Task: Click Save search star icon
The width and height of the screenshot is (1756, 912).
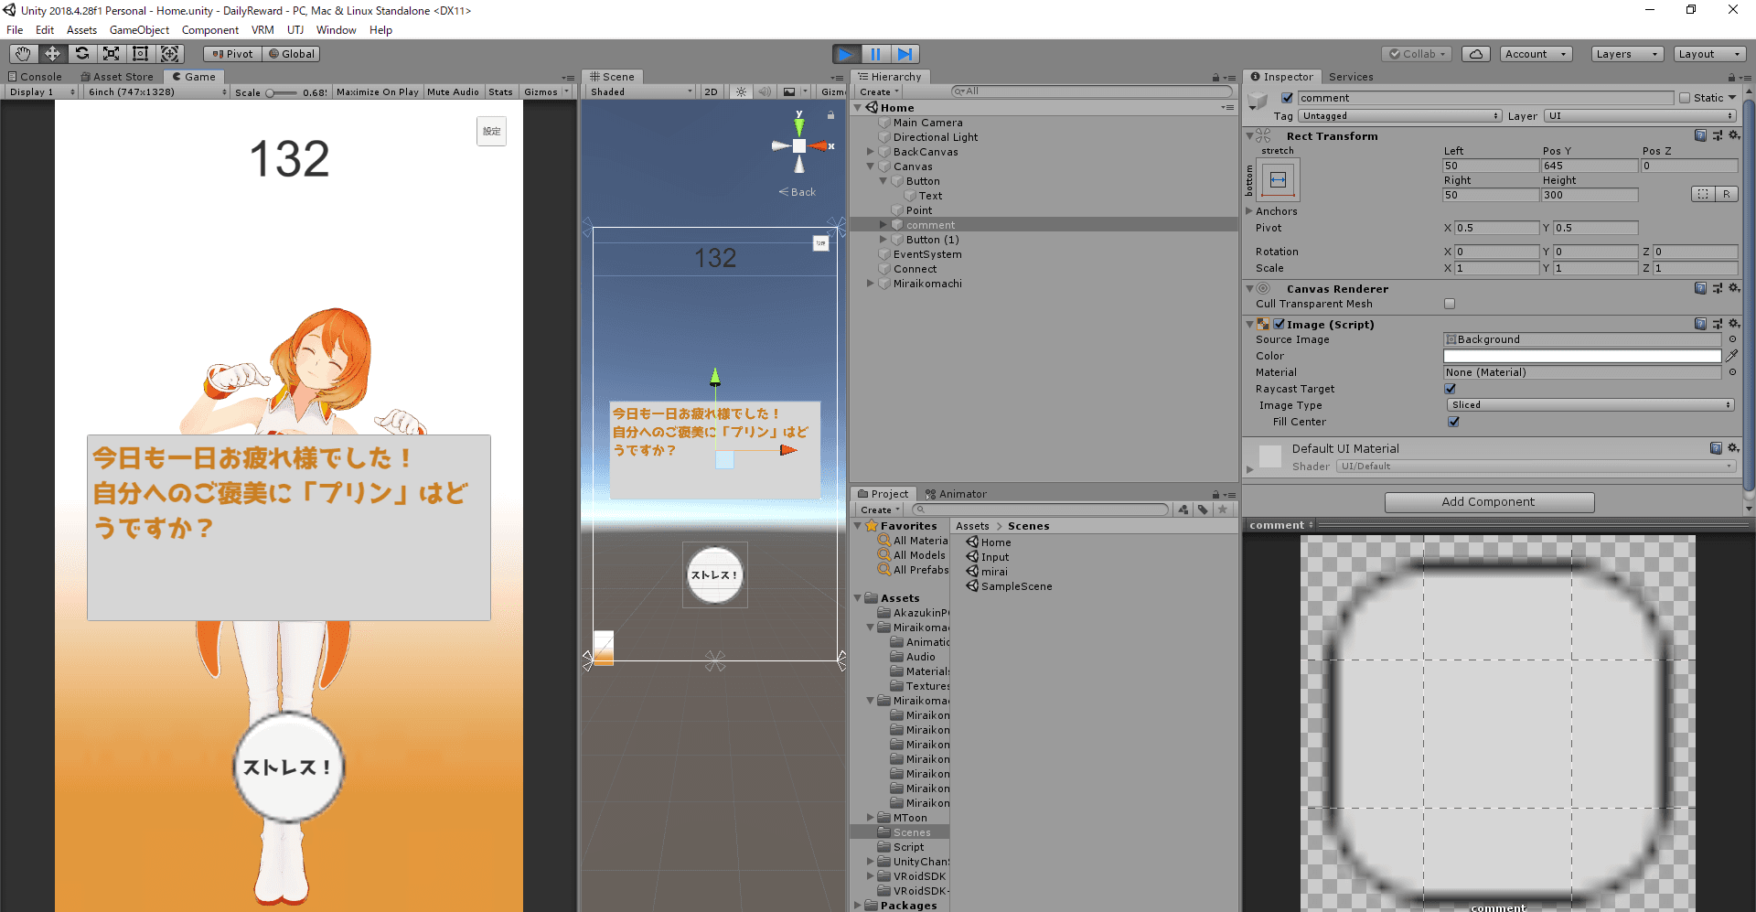Action: tap(1223, 510)
